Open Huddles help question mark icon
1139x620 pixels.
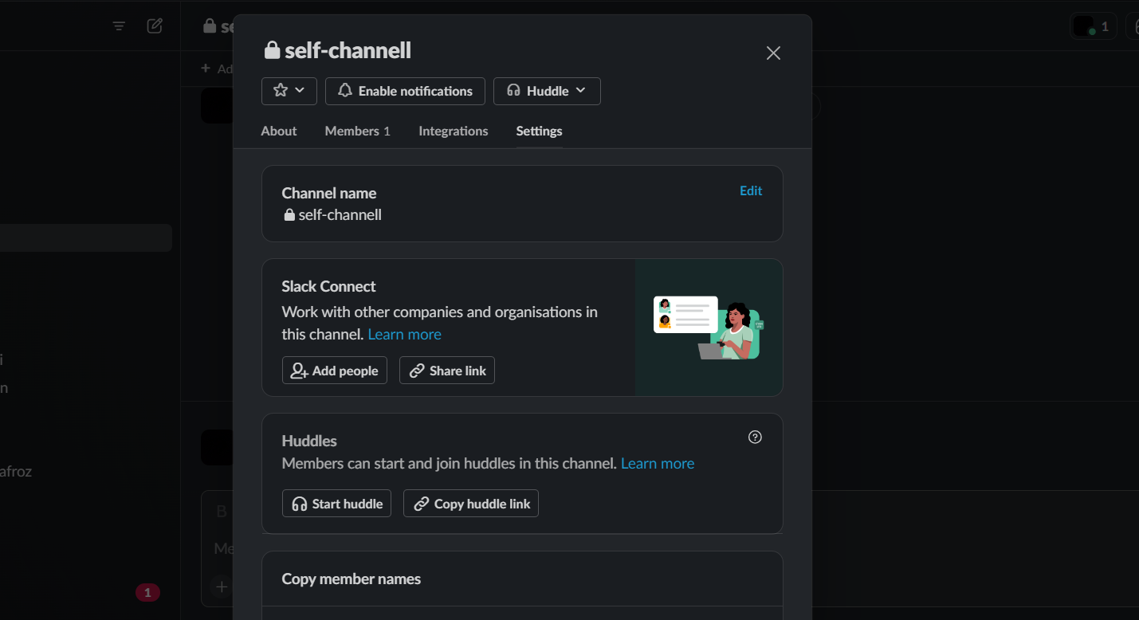(x=756, y=437)
